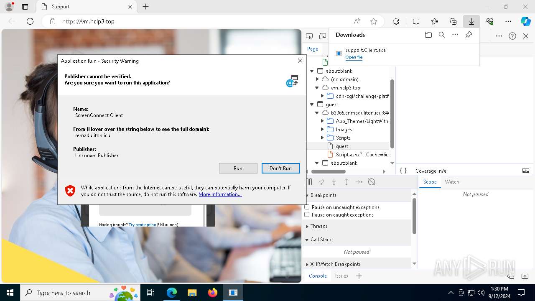The height and width of the screenshot is (301, 535).
Task: Click the step over debugger icon
Action: tap(321, 182)
